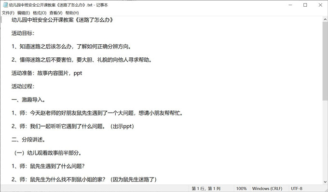The image size is (328, 192).
Task: Click the line (一)幼儿观看故事前半部分。
Action: click(47, 153)
